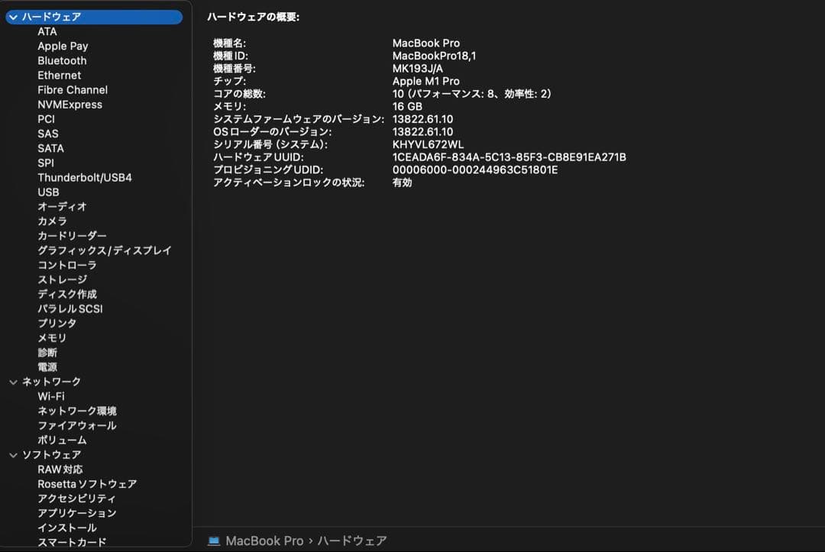Screen dimensions: 825x552
Task: Select グラフィックス/ディスプレイ for display info
Action: coord(105,250)
